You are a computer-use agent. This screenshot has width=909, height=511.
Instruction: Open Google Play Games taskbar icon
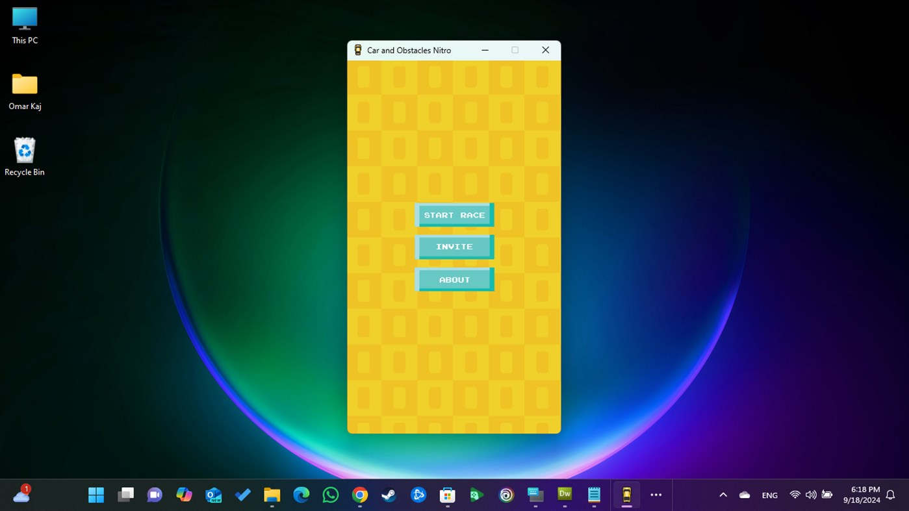477,495
